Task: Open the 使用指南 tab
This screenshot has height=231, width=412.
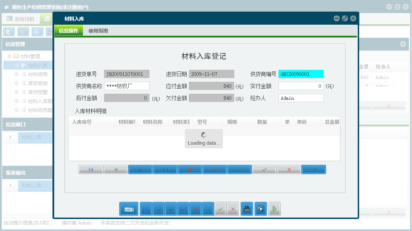Action: click(98, 31)
